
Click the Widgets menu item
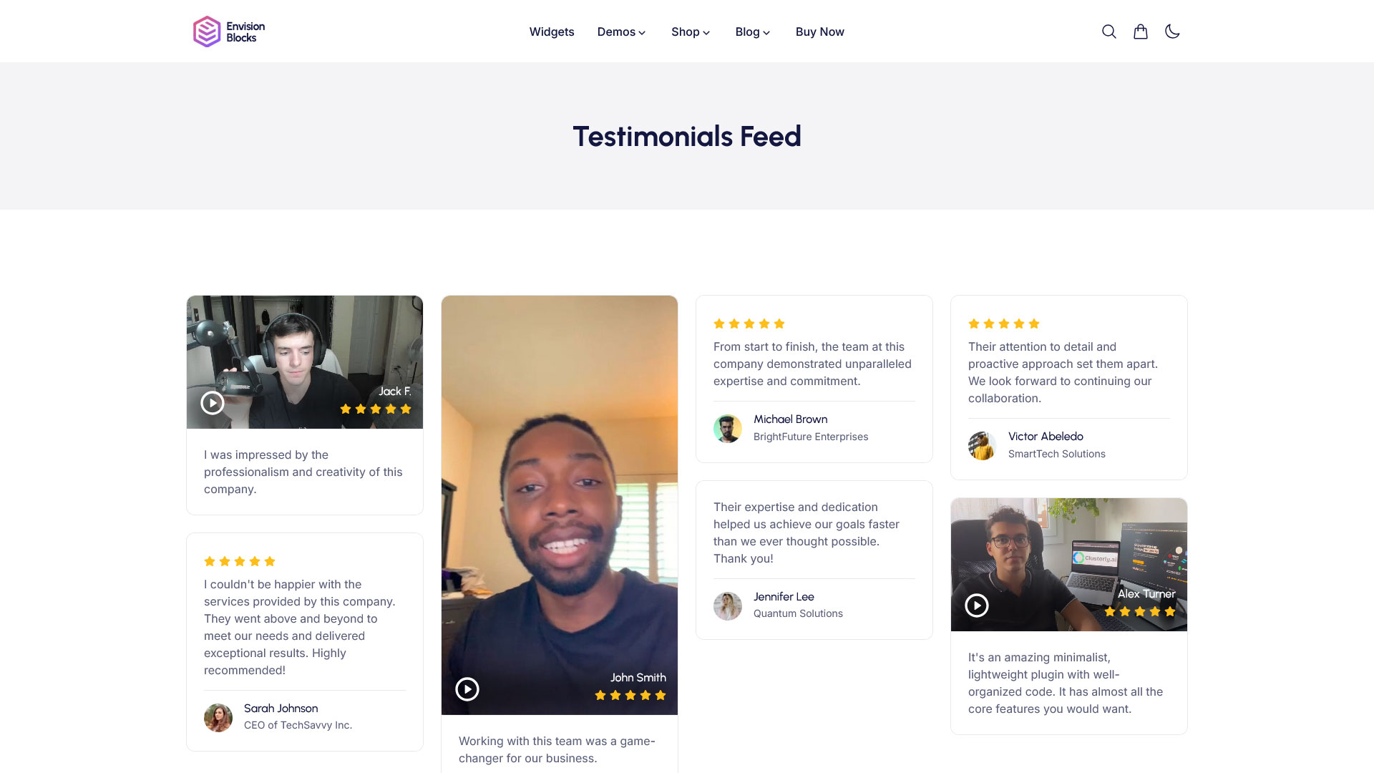coord(551,31)
